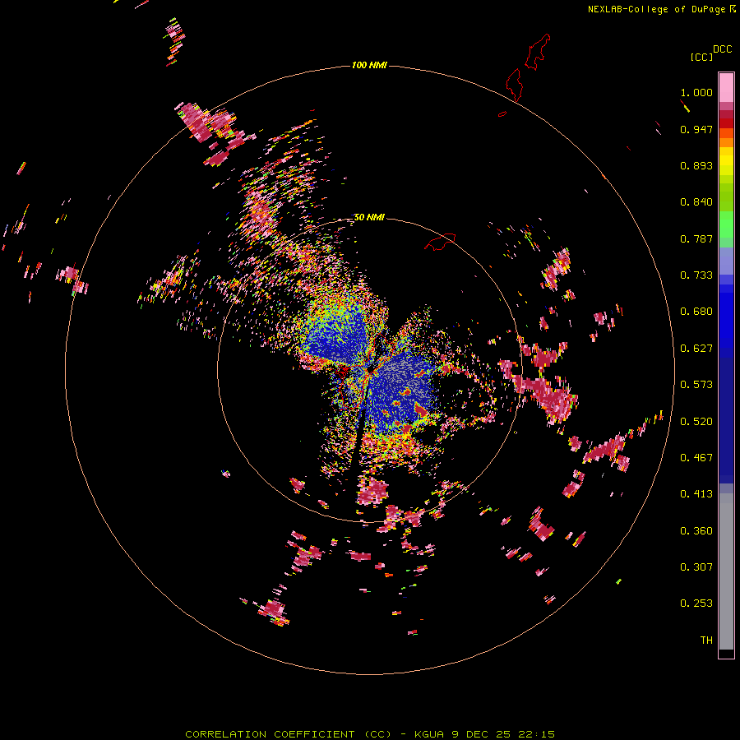This screenshot has width=740, height=740.
Task: Click the 0.307 scale value
Action: pos(696,567)
